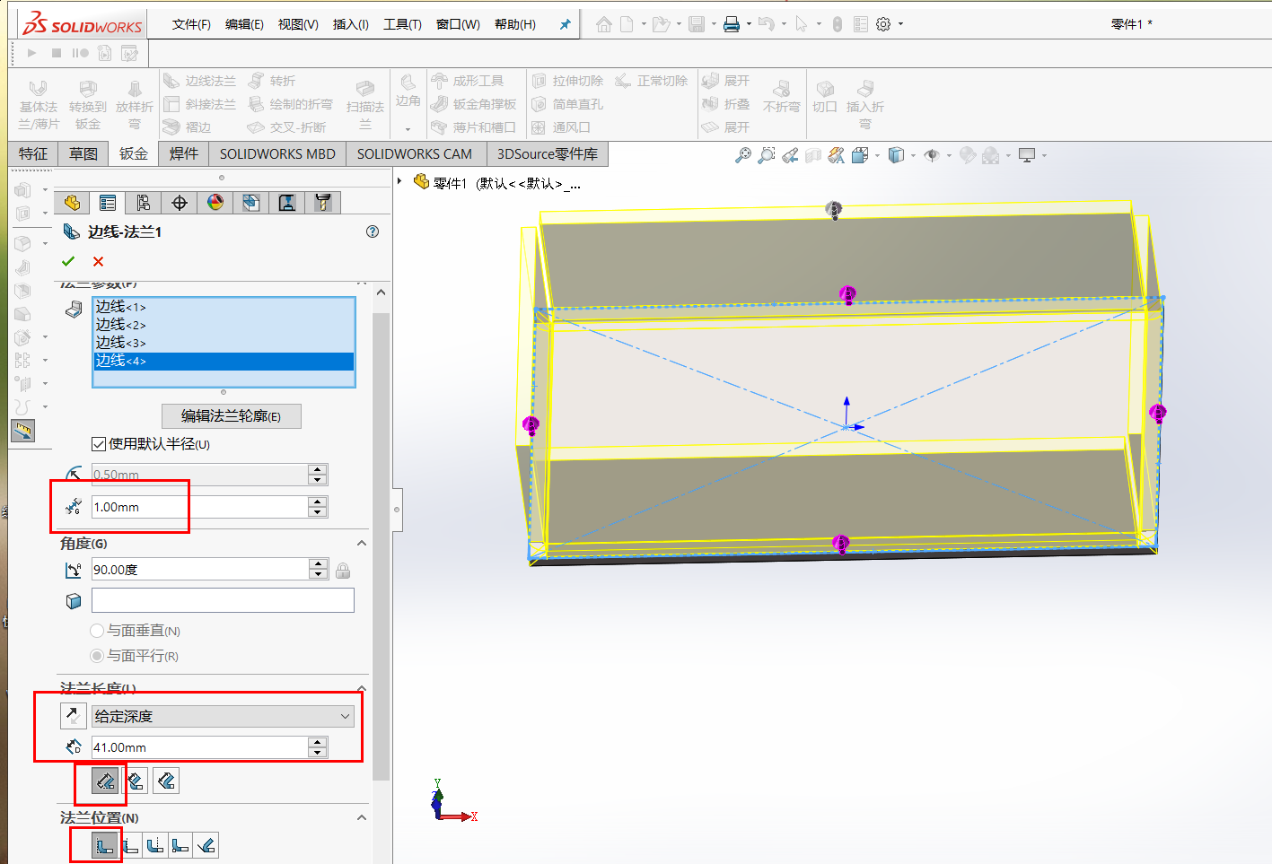Click the measure tool icon in left sidebar
1272x864 pixels.
tap(22, 431)
